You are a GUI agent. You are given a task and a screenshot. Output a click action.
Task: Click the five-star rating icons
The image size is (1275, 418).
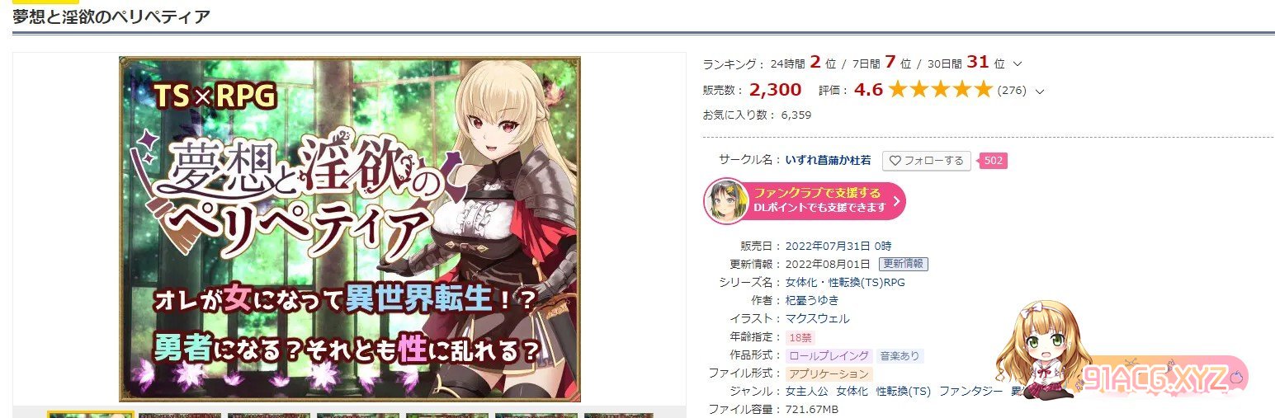[939, 90]
